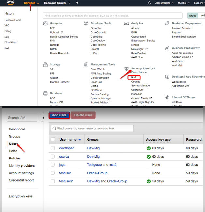
Task: Open the Services dropdown menu
Action: click(x=31, y=3)
